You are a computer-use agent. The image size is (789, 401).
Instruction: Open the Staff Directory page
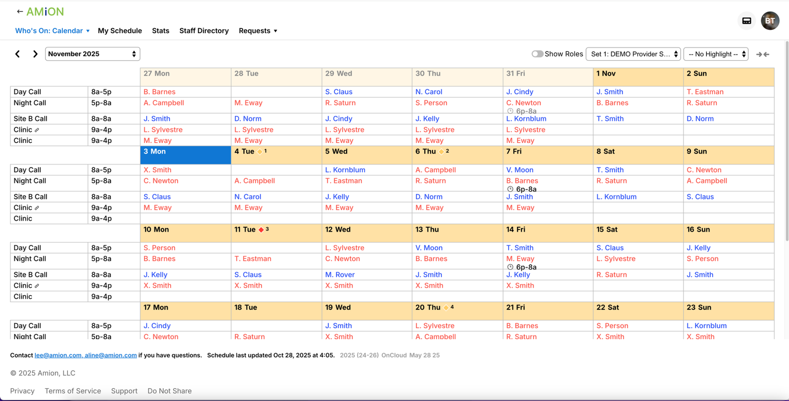pos(204,31)
